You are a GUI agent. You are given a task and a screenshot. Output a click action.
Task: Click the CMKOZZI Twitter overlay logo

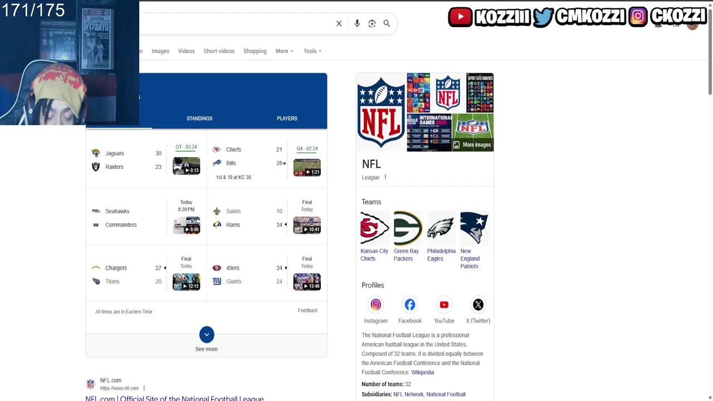click(x=579, y=17)
